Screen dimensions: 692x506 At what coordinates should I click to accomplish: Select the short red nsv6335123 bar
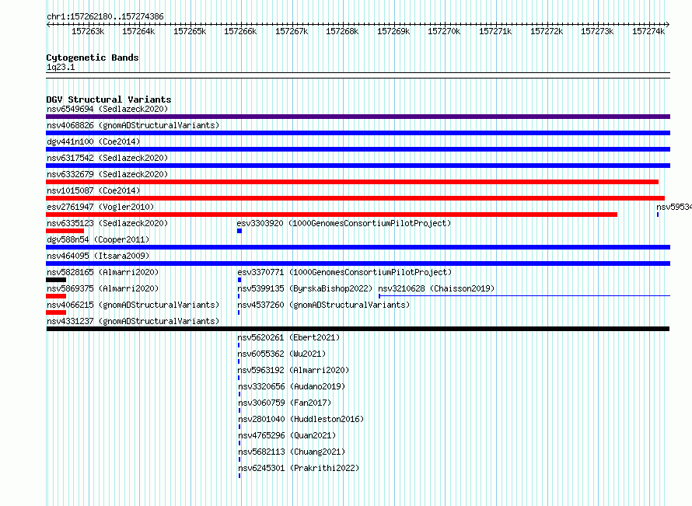(x=65, y=231)
